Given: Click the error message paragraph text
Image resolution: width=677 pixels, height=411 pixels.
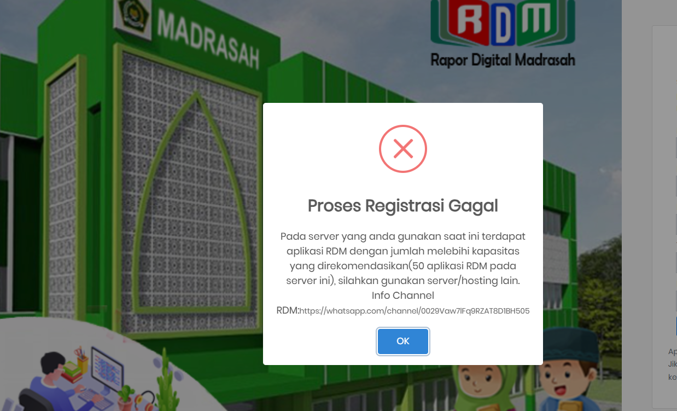Looking at the screenshot, I should [x=403, y=258].
